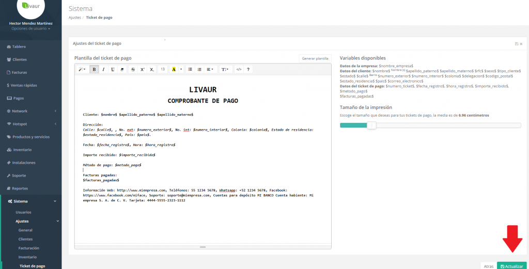
Task: Toggle italic formatting in the editor
Action: (x=103, y=69)
